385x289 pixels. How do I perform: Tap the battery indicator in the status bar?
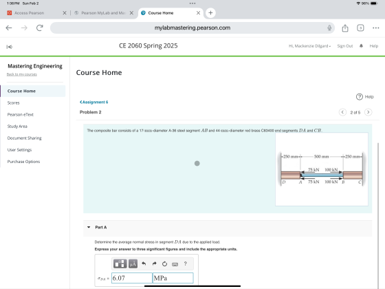(x=374, y=3)
